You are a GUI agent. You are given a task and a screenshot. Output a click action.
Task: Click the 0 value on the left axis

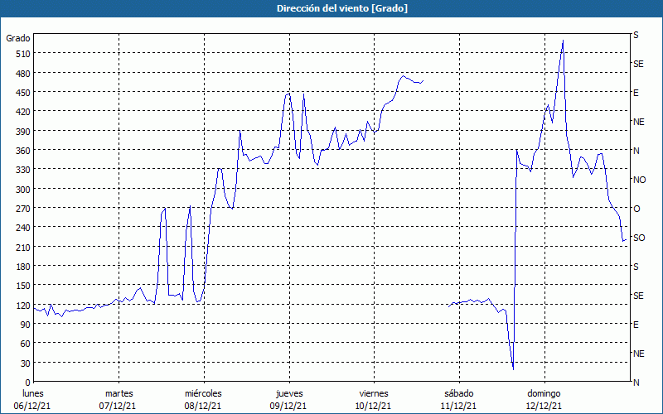point(27,383)
